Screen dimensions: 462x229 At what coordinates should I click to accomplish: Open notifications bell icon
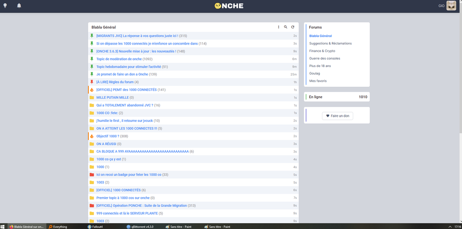(19, 5)
